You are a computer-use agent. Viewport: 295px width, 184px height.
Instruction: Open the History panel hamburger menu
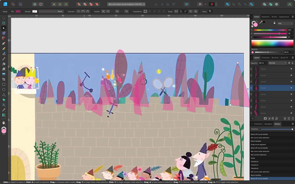[x=293, y=124]
